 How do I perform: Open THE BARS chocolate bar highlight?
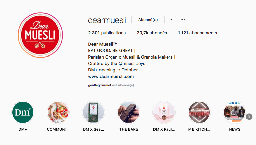click(x=129, y=112)
